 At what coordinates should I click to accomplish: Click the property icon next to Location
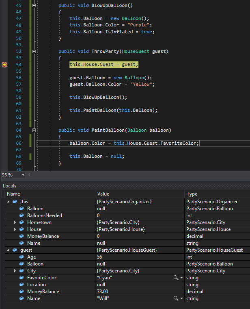[x=22, y=285]
